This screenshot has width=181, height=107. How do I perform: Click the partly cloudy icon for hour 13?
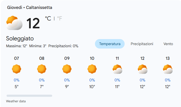(168, 69)
